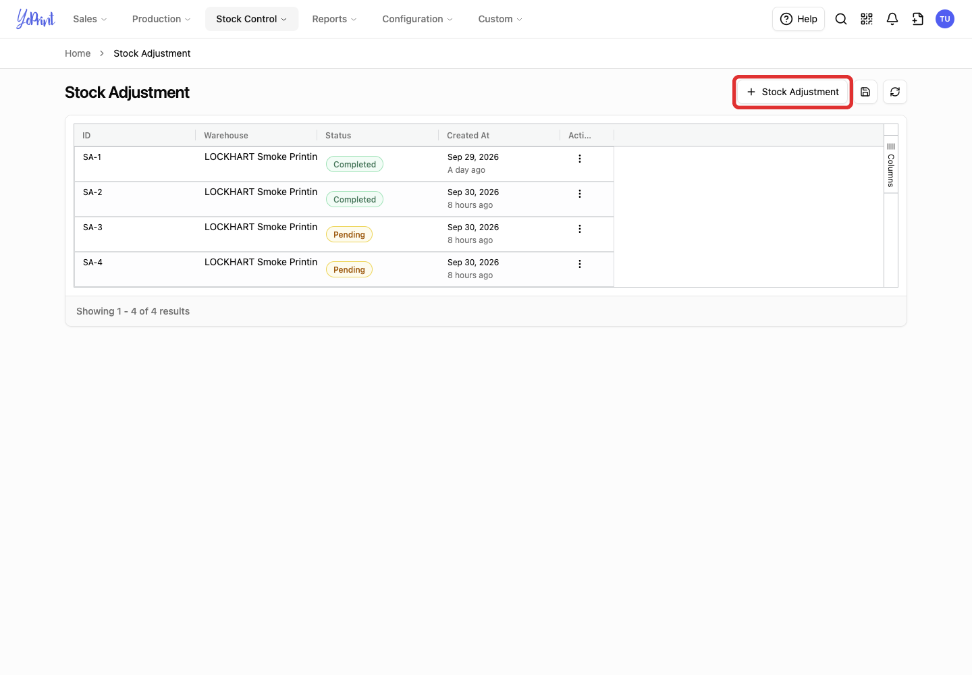Click the Completed status badge for SA-2

pos(354,199)
